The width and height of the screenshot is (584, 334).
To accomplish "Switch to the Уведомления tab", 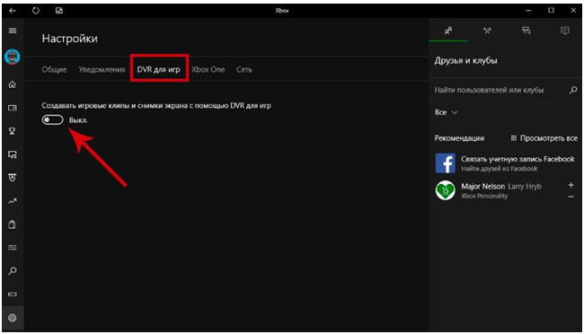I will pos(102,70).
